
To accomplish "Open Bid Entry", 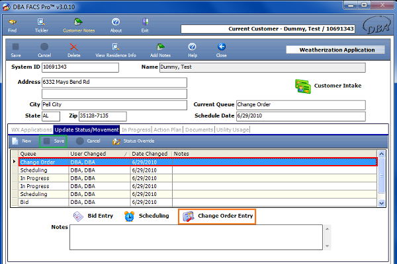I will tap(93, 216).
